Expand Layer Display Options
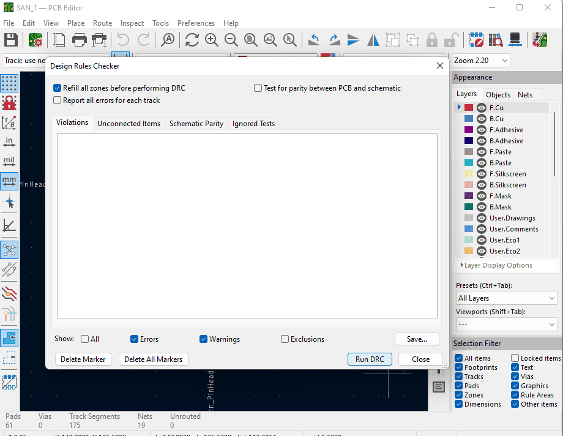The height and width of the screenshot is (436, 563). coord(496,265)
